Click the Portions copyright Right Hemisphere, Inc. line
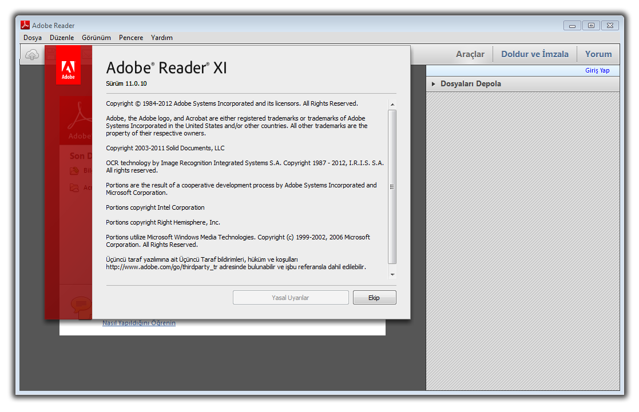Screen dimensions: 639x412 (x=163, y=222)
